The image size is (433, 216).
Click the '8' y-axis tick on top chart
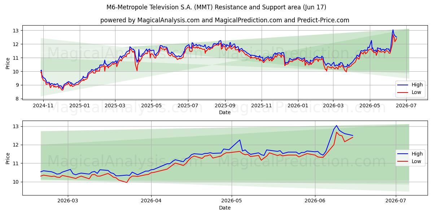click(x=18, y=99)
